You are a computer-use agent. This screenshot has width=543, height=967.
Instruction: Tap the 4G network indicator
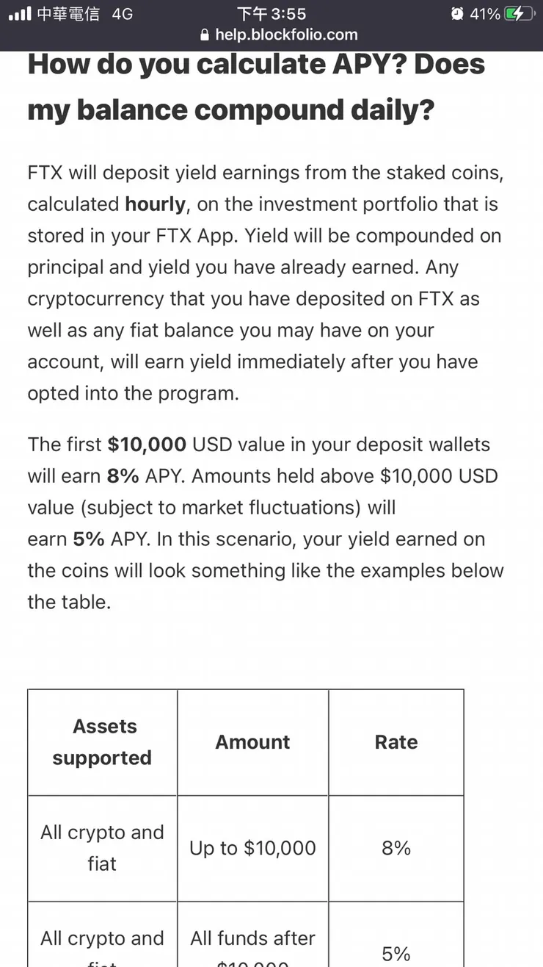[x=123, y=14]
